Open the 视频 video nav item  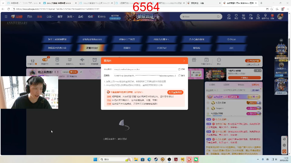pyautogui.click(x=90, y=17)
